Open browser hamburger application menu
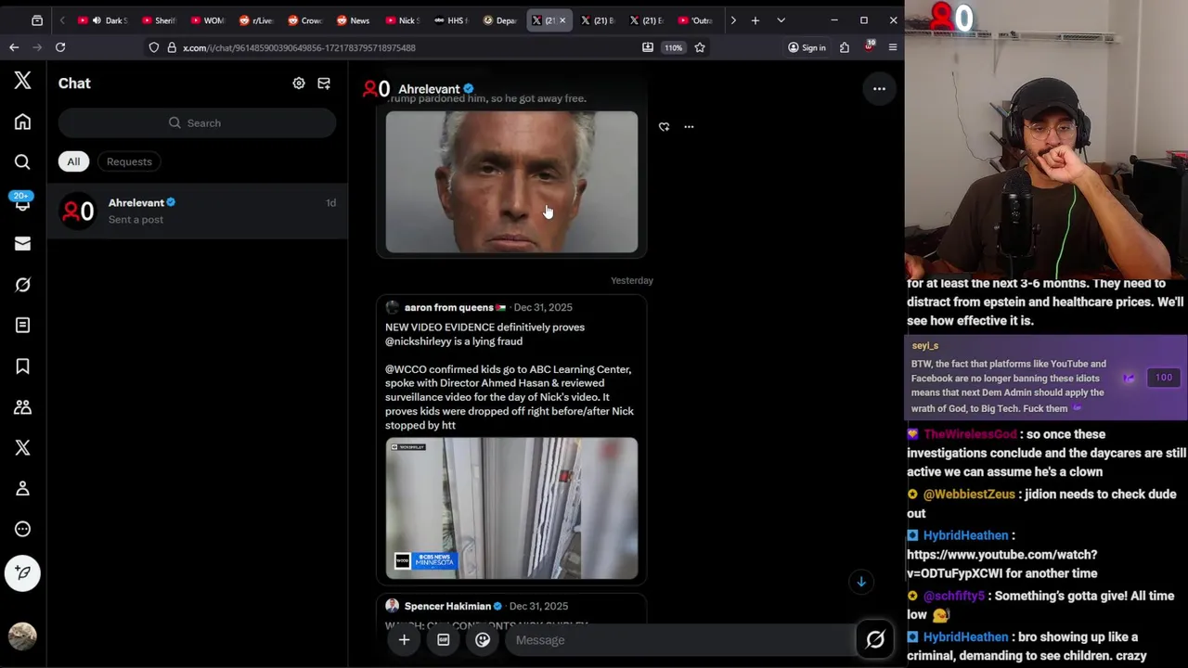The image size is (1188, 668). (893, 47)
